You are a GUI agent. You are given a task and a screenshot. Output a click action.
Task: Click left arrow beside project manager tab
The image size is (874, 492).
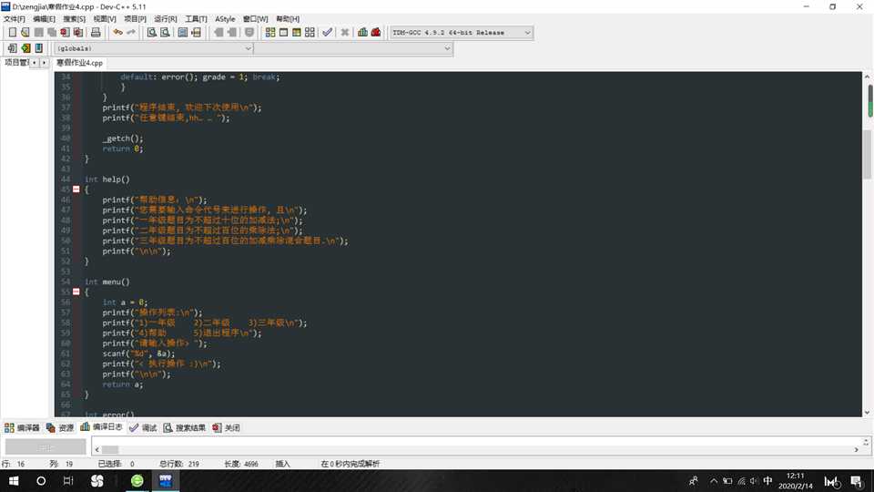coord(35,63)
